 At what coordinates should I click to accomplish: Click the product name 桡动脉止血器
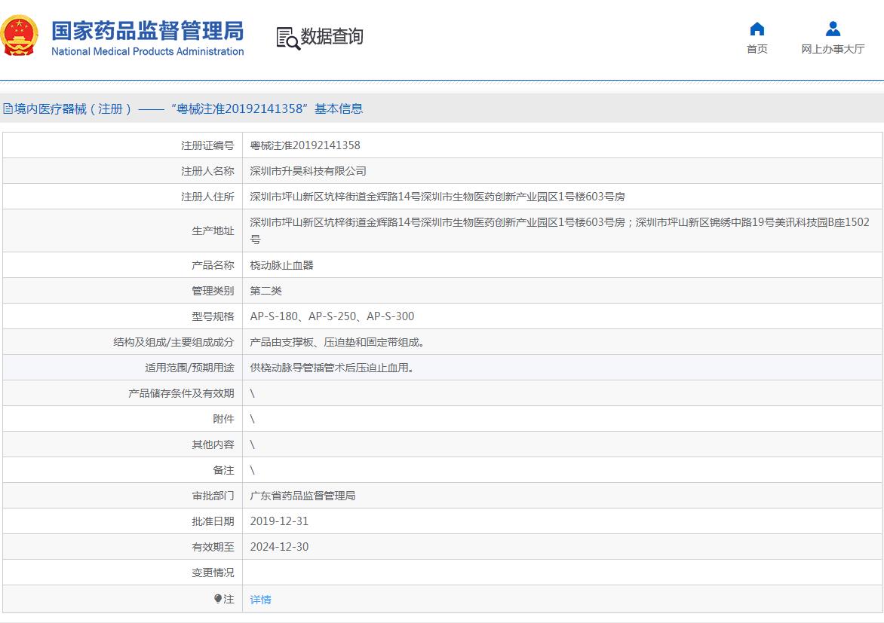[281, 265]
